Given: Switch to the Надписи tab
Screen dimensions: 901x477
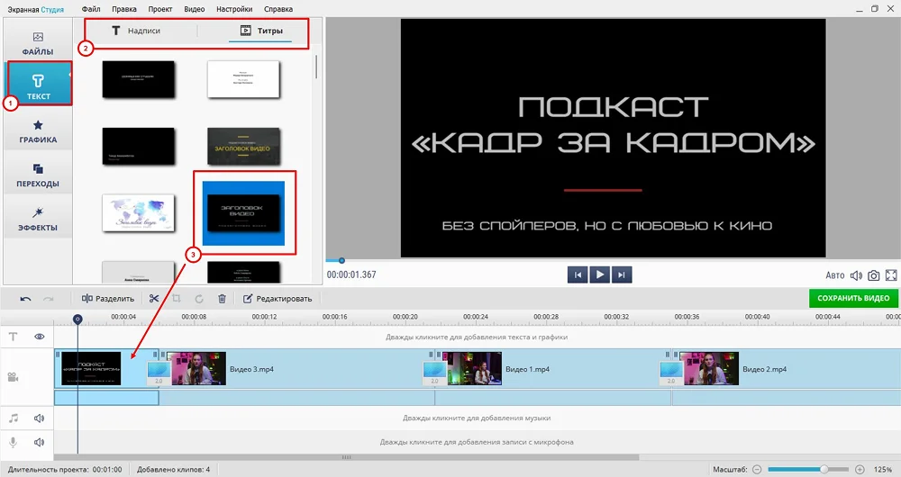Looking at the screenshot, I should 136,31.
